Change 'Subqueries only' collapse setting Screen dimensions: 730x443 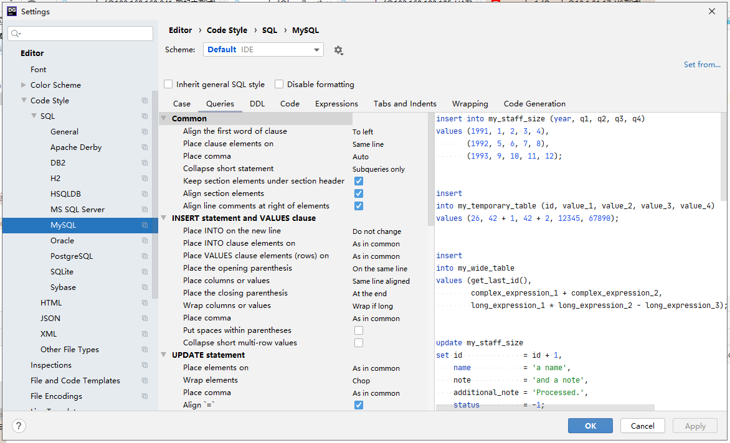(x=379, y=169)
